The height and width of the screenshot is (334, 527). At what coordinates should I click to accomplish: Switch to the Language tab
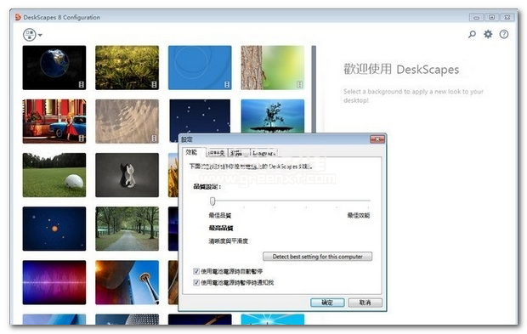point(263,153)
